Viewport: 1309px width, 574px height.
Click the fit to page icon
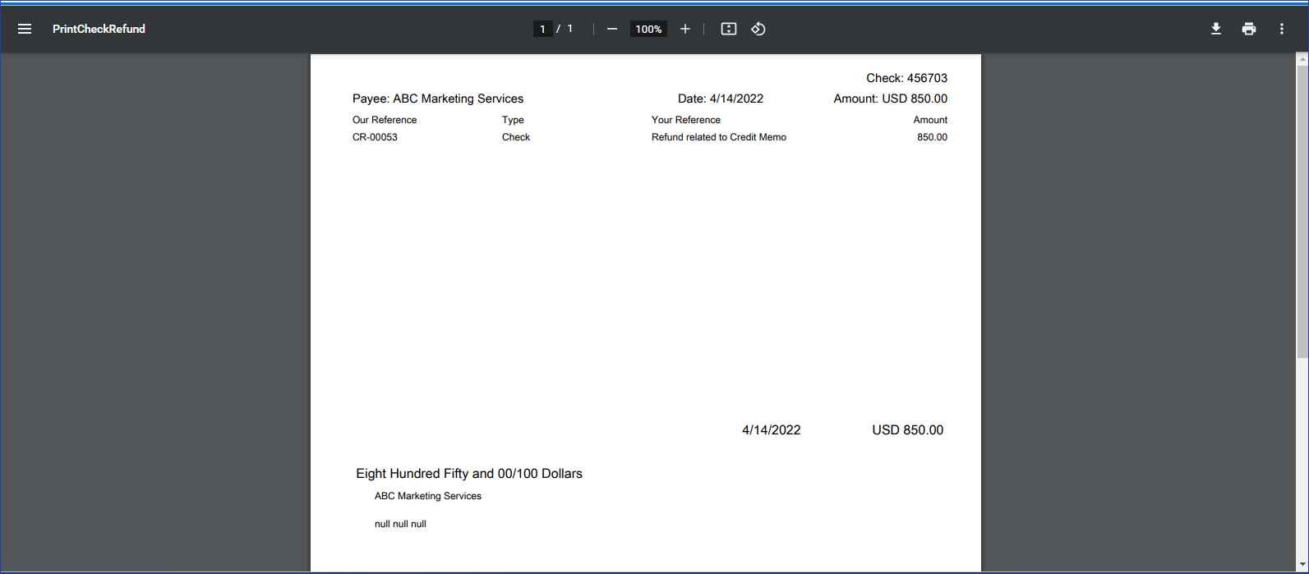[x=728, y=29]
